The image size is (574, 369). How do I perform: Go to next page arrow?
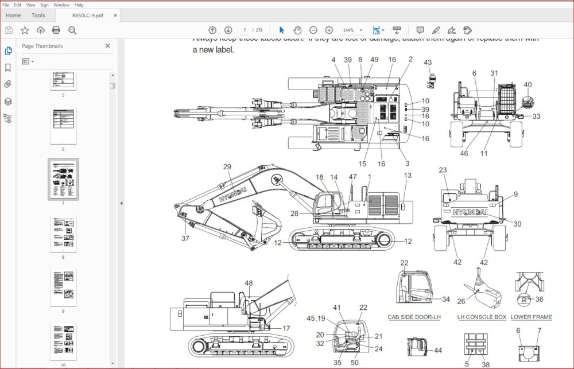(228, 30)
